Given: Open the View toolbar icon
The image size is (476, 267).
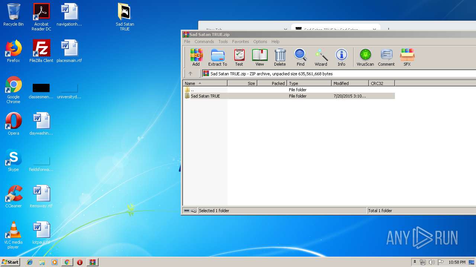Looking at the screenshot, I should click(260, 57).
